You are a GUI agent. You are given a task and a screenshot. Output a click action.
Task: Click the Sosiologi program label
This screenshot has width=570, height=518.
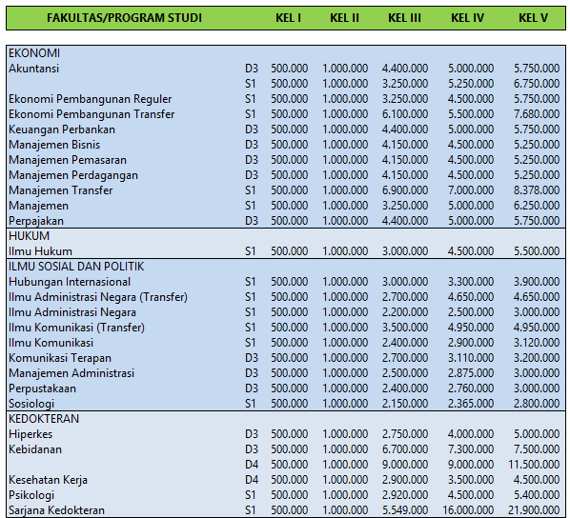click(x=31, y=404)
